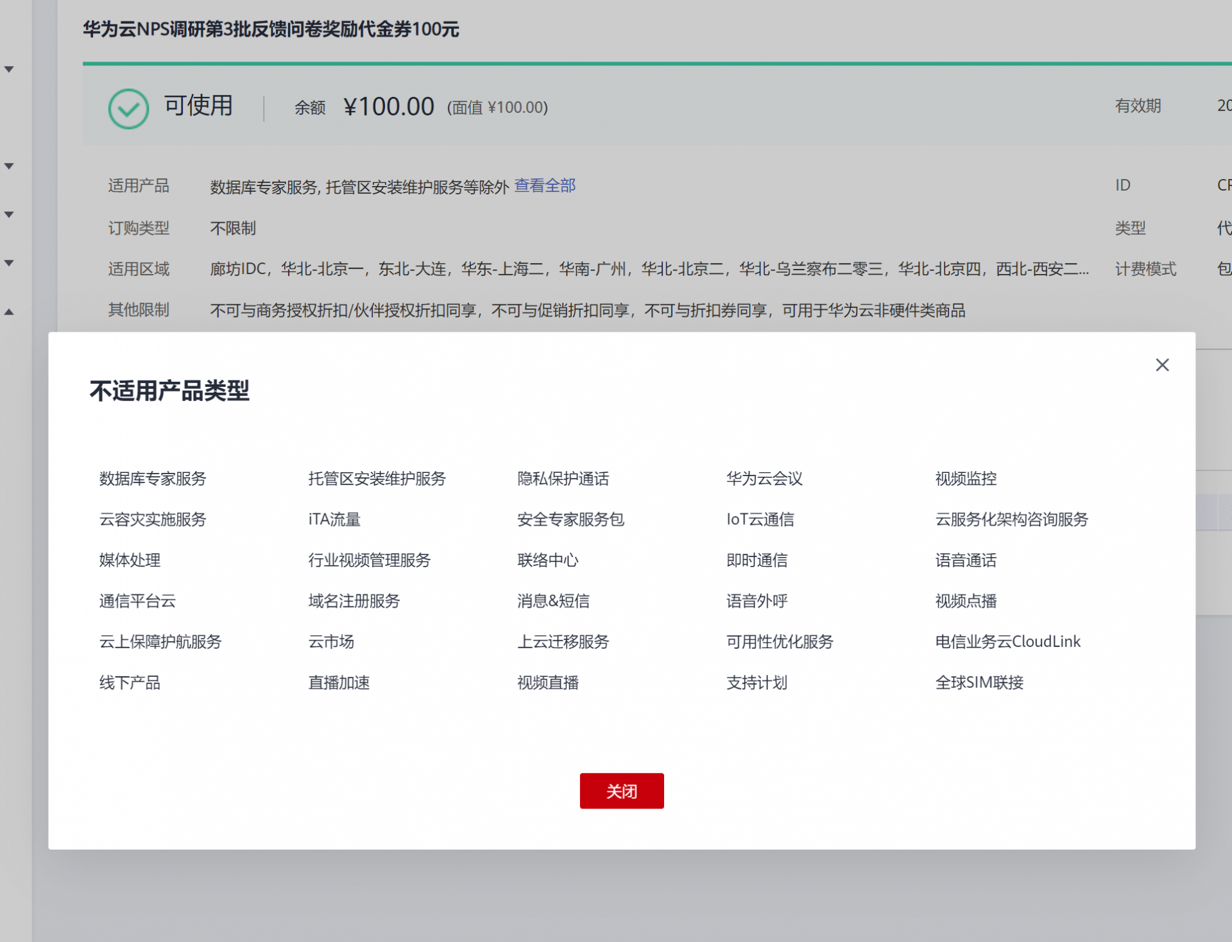The height and width of the screenshot is (942, 1232).
Task: Open the 查看全部 link
Action: point(545,186)
